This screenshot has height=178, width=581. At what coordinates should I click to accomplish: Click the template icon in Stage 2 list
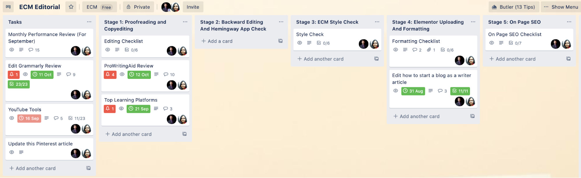[x=280, y=41]
